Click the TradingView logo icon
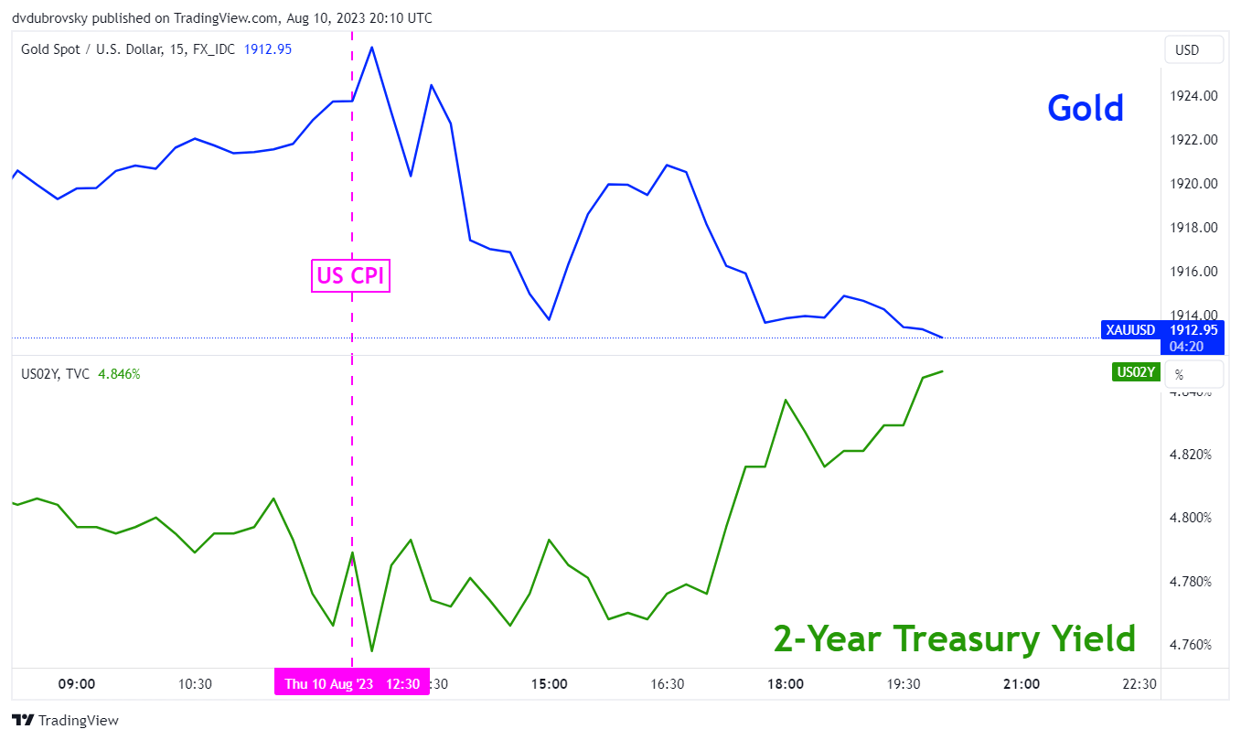The width and height of the screenshot is (1241, 740). (x=23, y=720)
